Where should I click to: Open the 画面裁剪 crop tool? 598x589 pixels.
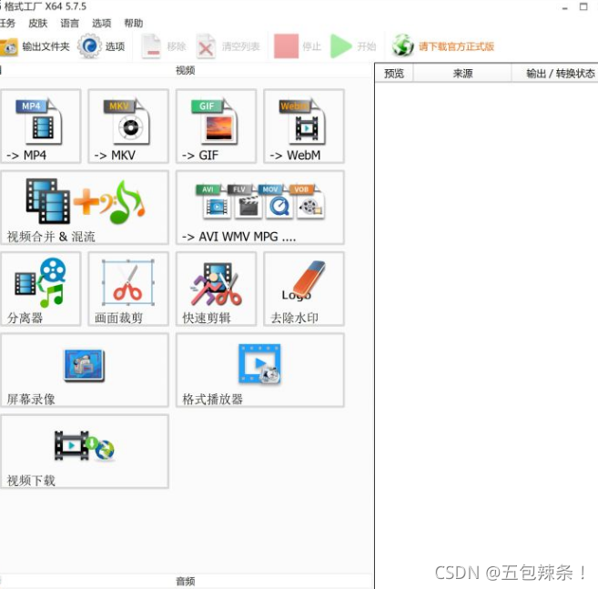[x=128, y=289]
